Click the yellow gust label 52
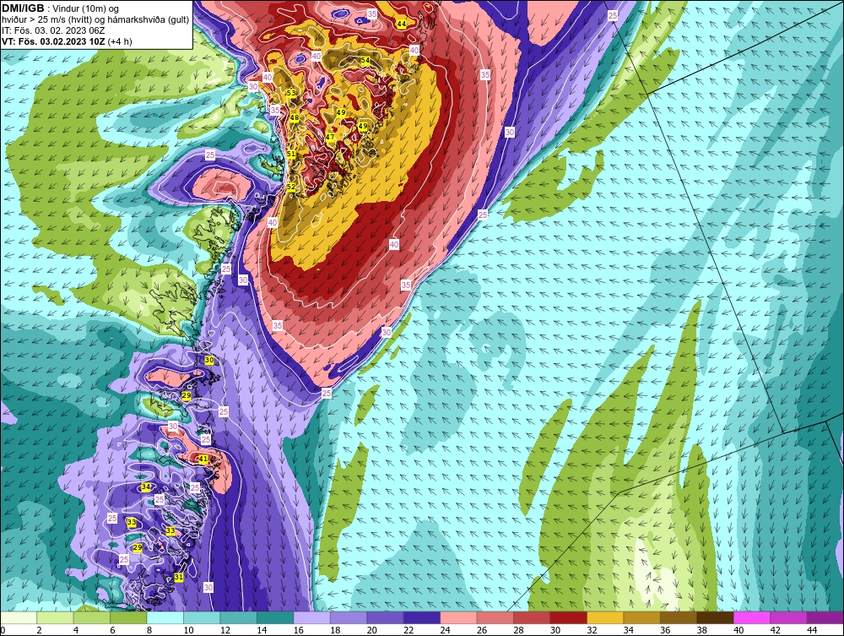Viewport: 844px width, 636px height. [291, 188]
